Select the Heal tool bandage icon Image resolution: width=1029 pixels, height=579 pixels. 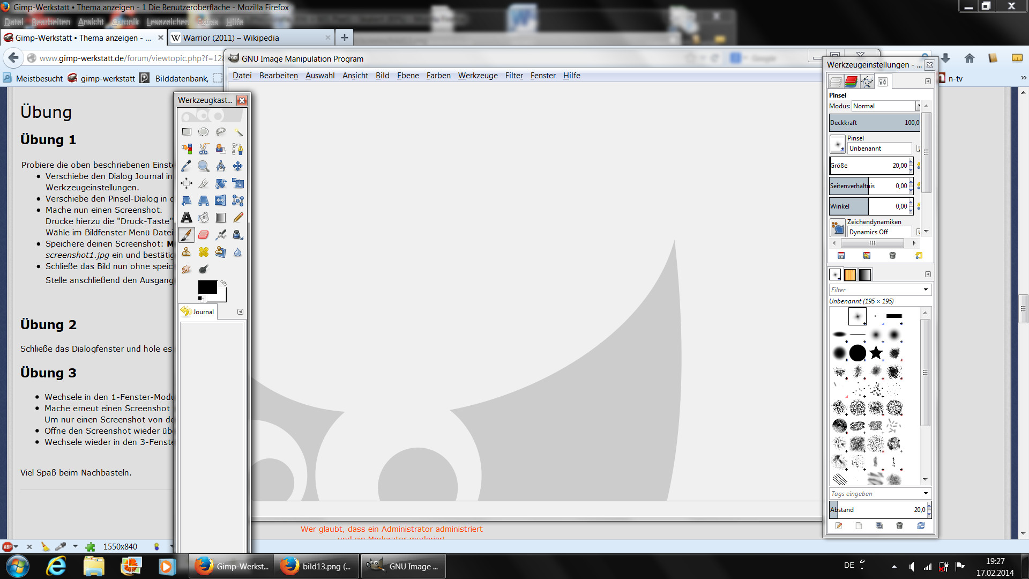204,252
